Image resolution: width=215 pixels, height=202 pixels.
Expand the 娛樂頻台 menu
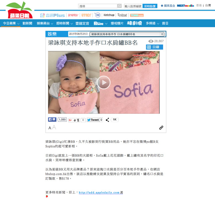click(45, 23)
